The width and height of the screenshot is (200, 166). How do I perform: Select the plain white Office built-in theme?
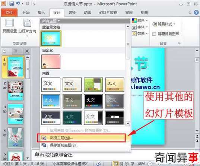pos(51,84)
